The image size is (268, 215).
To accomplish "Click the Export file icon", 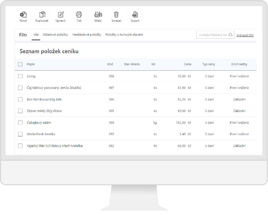I will [x=135, y=15].
